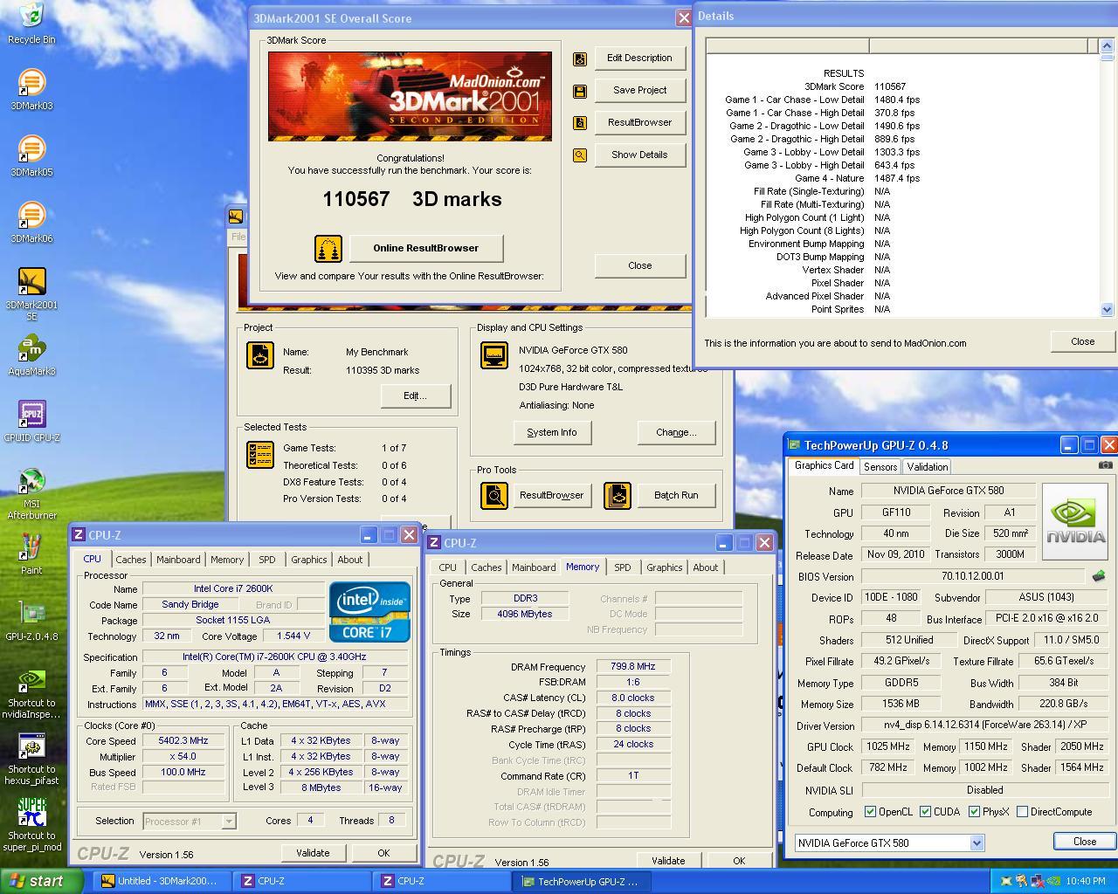Click the Batch Run icon

[x=618, y=496]
